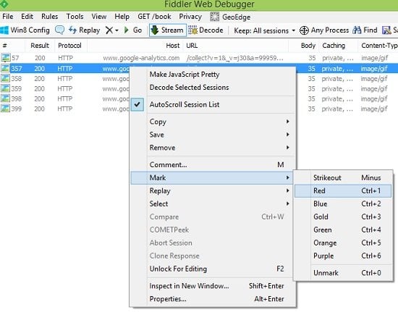Click the Remove X icon in toolbar

(x=109, y=30)
